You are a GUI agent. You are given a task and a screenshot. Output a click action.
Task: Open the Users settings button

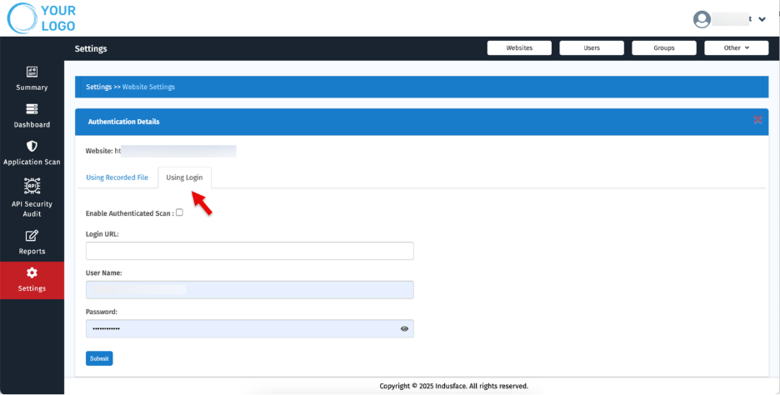click(x=592, y=47)
